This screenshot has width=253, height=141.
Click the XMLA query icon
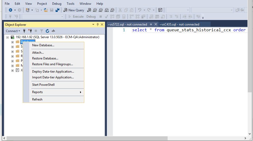[x=106, y=10]
